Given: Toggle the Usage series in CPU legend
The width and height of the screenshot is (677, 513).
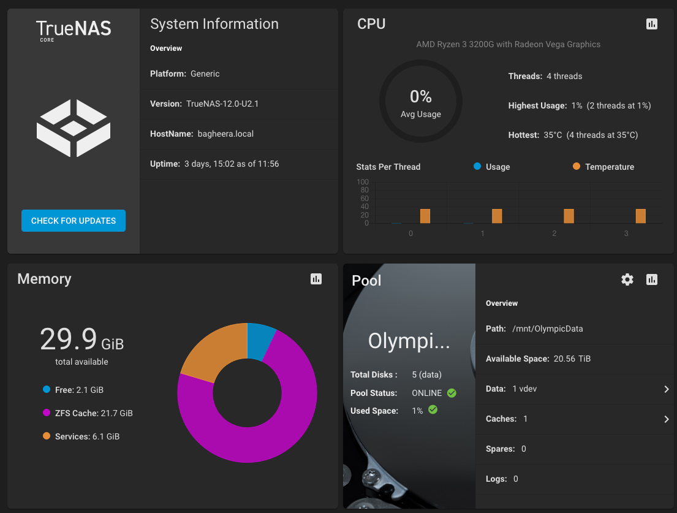Looking at the screenshot, I should (x=492, y=167).
